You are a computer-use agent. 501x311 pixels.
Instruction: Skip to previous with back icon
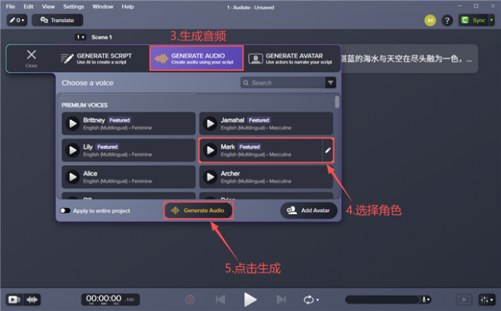pyautogui.click(x=220, y=299)
